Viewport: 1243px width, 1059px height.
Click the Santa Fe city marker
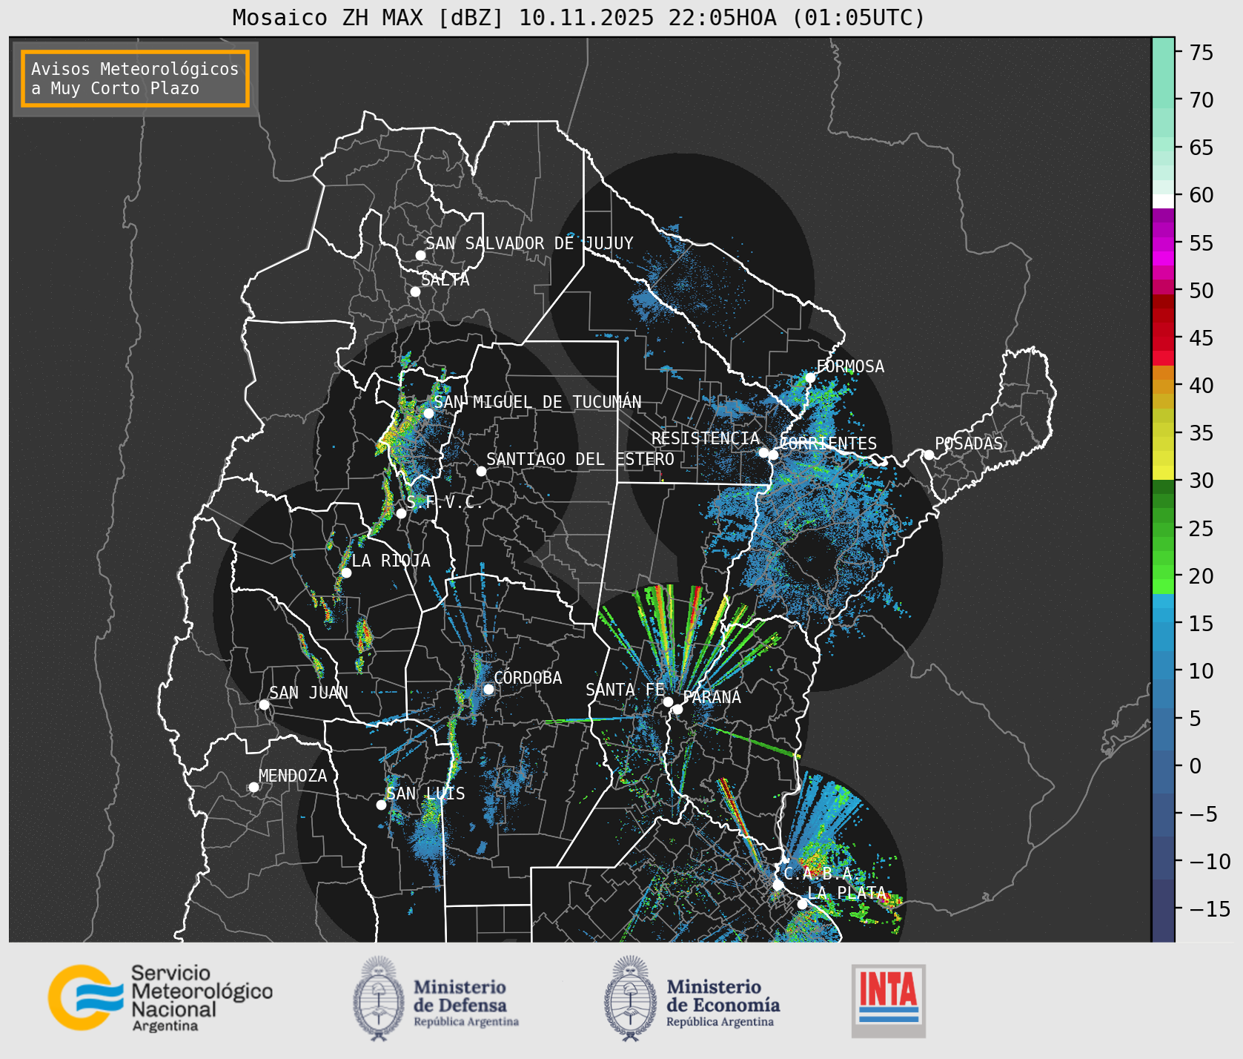point(668,702)
